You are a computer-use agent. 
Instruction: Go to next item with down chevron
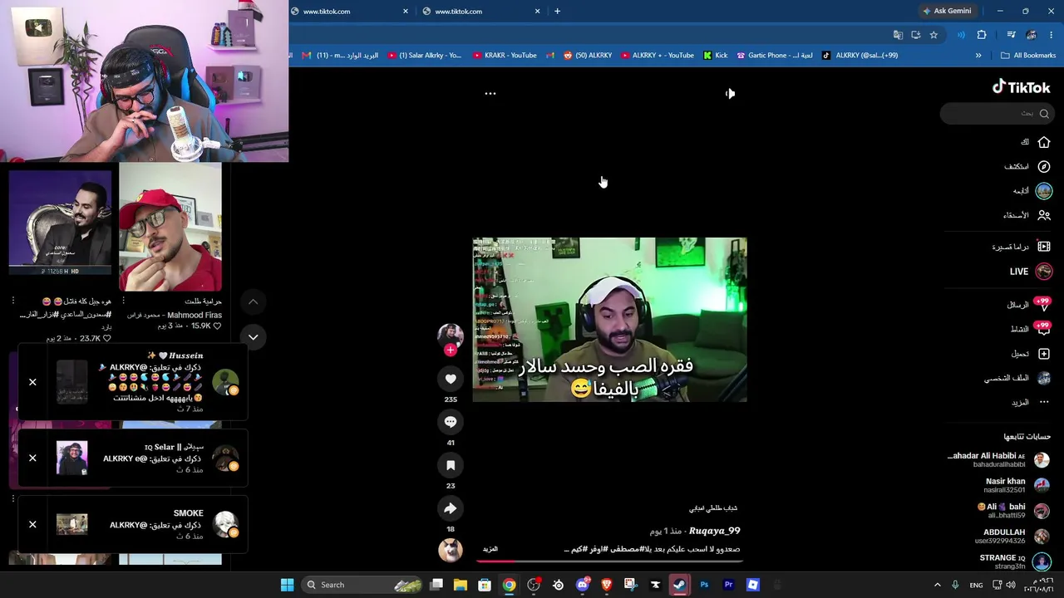pos(254,337)
